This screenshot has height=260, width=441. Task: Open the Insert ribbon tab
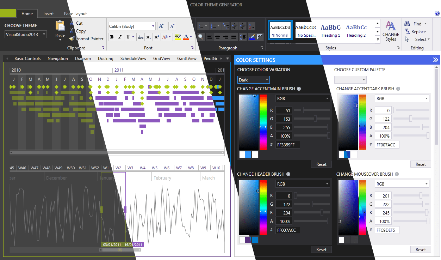[48, 13]
